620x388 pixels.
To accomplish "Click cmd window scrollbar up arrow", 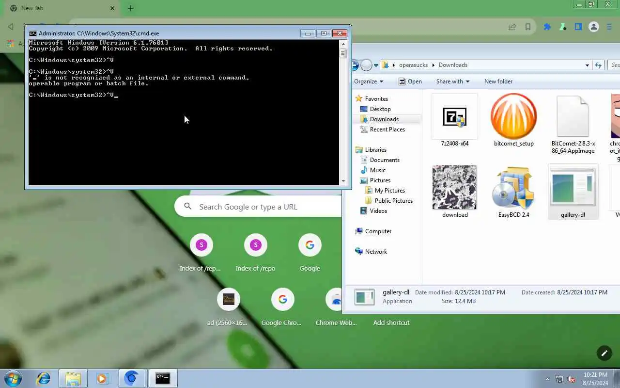I will coord(343,44).
